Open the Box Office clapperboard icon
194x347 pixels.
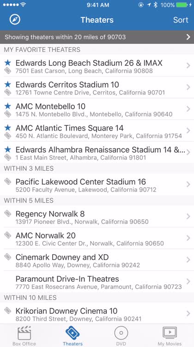coord(24,333)
